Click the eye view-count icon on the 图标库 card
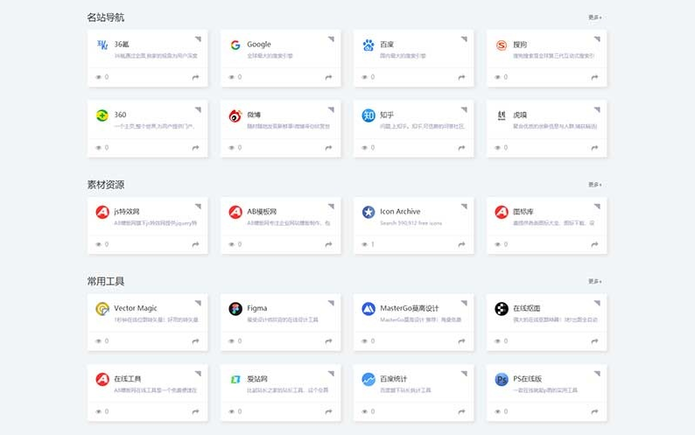The image size is (695, 435). click(x=498, y=244)
